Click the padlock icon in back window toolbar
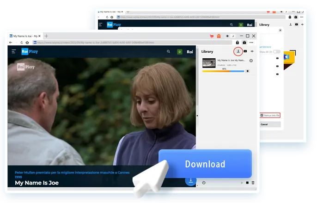Viewport: 317px width, 203px height. click(290, 17)
